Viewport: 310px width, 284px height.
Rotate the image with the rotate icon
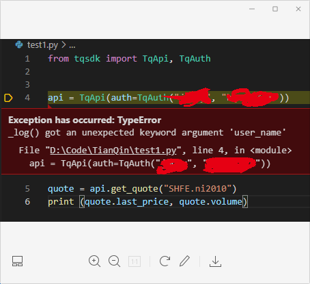click(165, 261)
